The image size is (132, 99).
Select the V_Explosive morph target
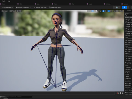[x=128, y=67]
